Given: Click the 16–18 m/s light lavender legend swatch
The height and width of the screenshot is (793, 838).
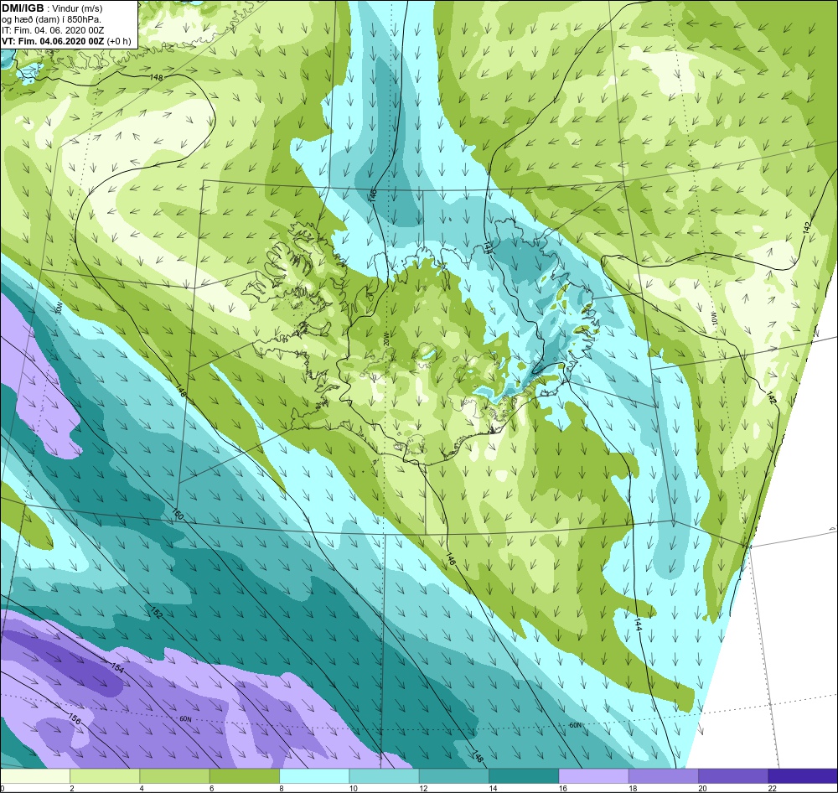Looking at the screenshot, I should [x=593, y=775].
